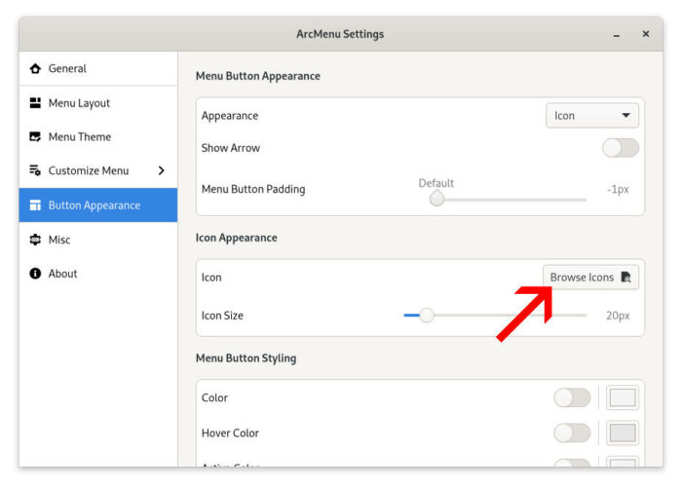Click the Menu Button Styling heading

tap(246, 358)
